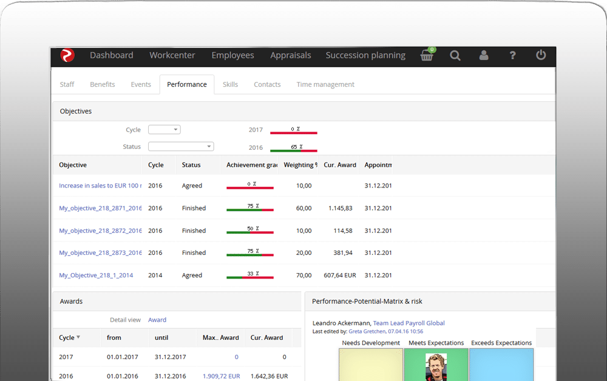Click the employee photo in the matrix
The image size is (607, 381).
tap(436, 367)
